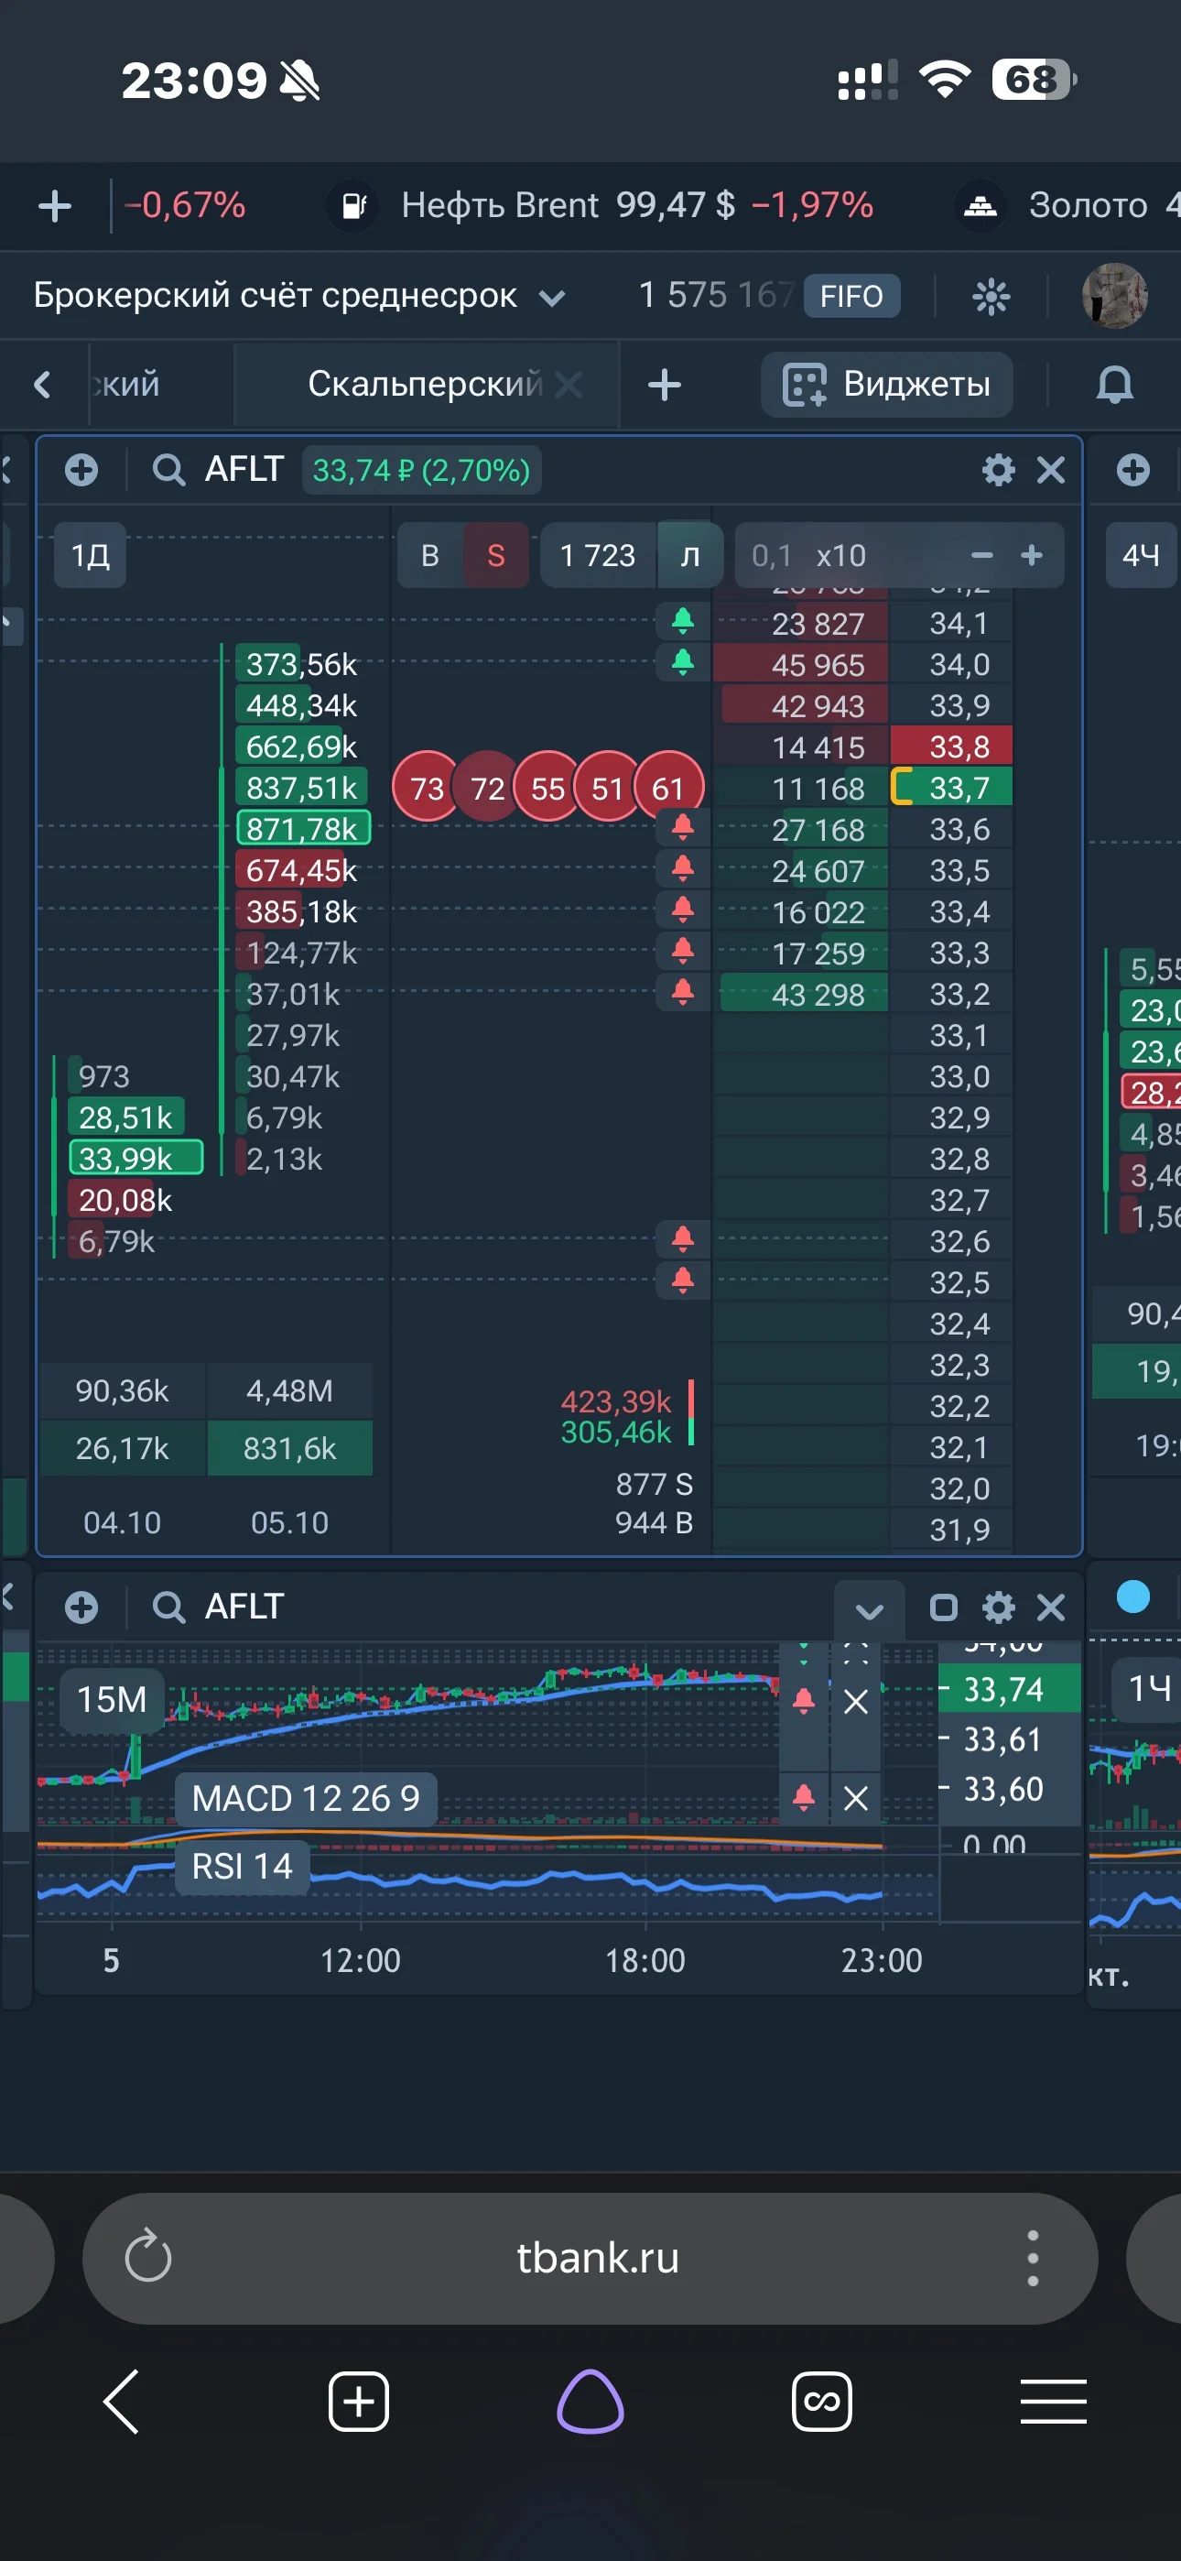1181x2561 pixels.
Task: Search for a ticker in the AFLT order book widget
Action: (168, 469)
